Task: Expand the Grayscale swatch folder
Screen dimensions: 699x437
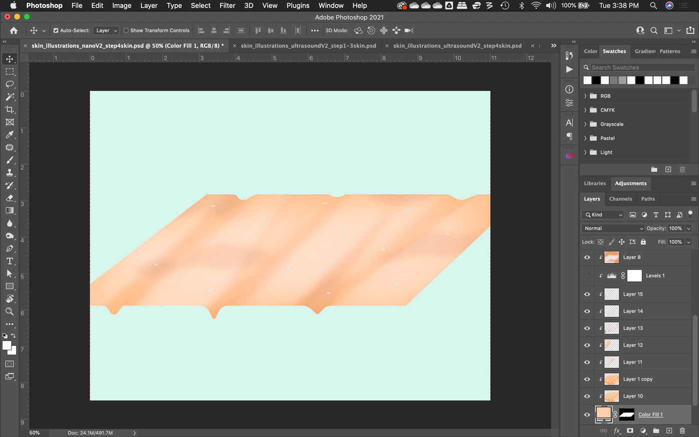Action: coord(585,124)
